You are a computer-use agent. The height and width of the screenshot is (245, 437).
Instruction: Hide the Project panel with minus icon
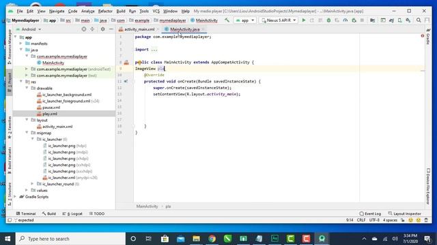pyautogui.click(x=111, y=29)
